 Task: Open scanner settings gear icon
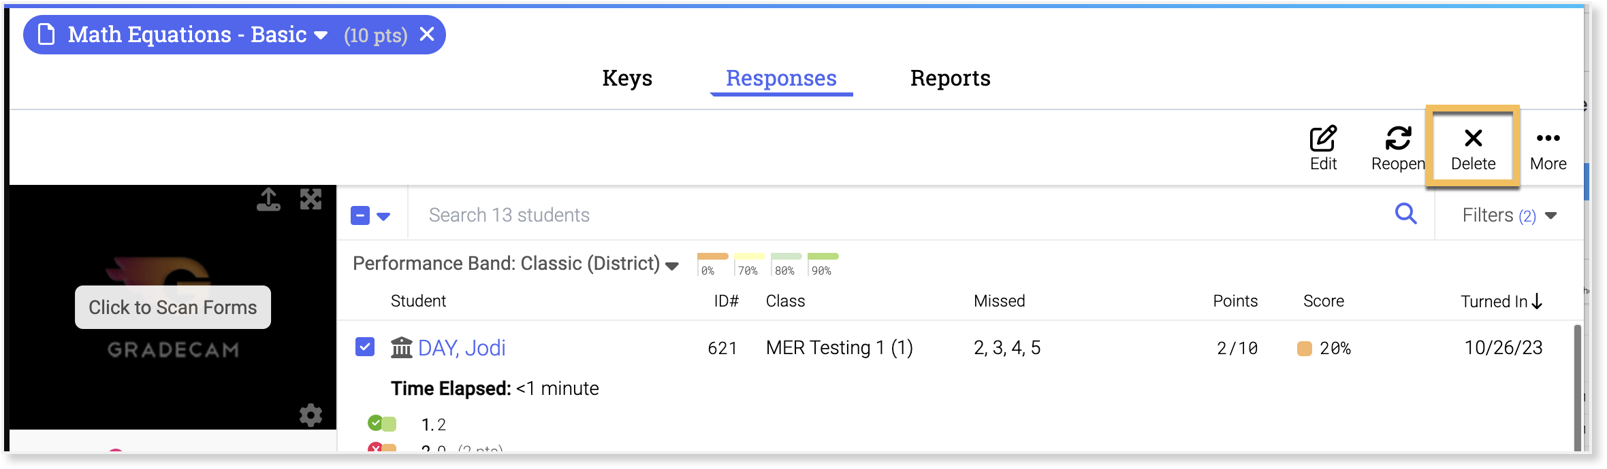[311, 415]
